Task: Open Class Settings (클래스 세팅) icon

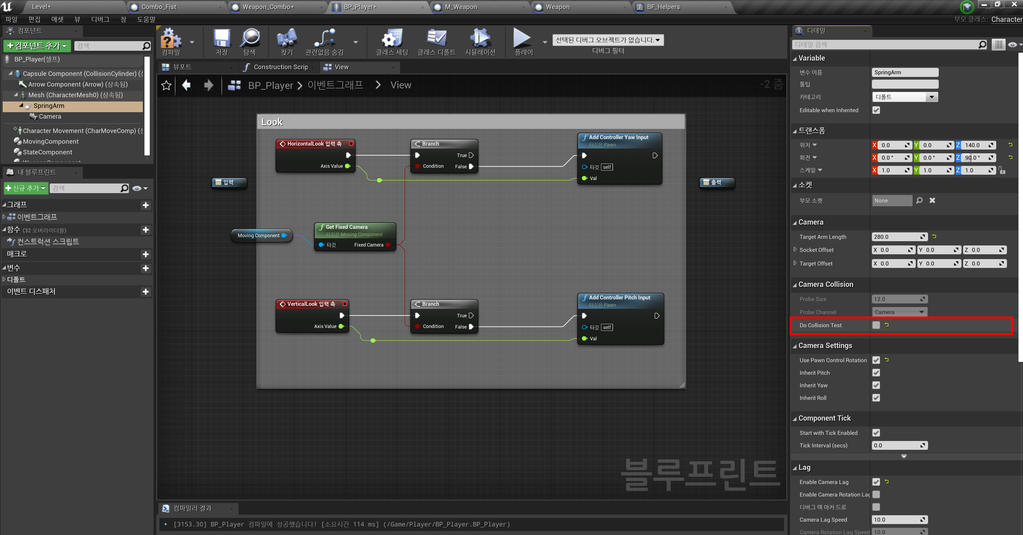Action: [x=392, y=38]
